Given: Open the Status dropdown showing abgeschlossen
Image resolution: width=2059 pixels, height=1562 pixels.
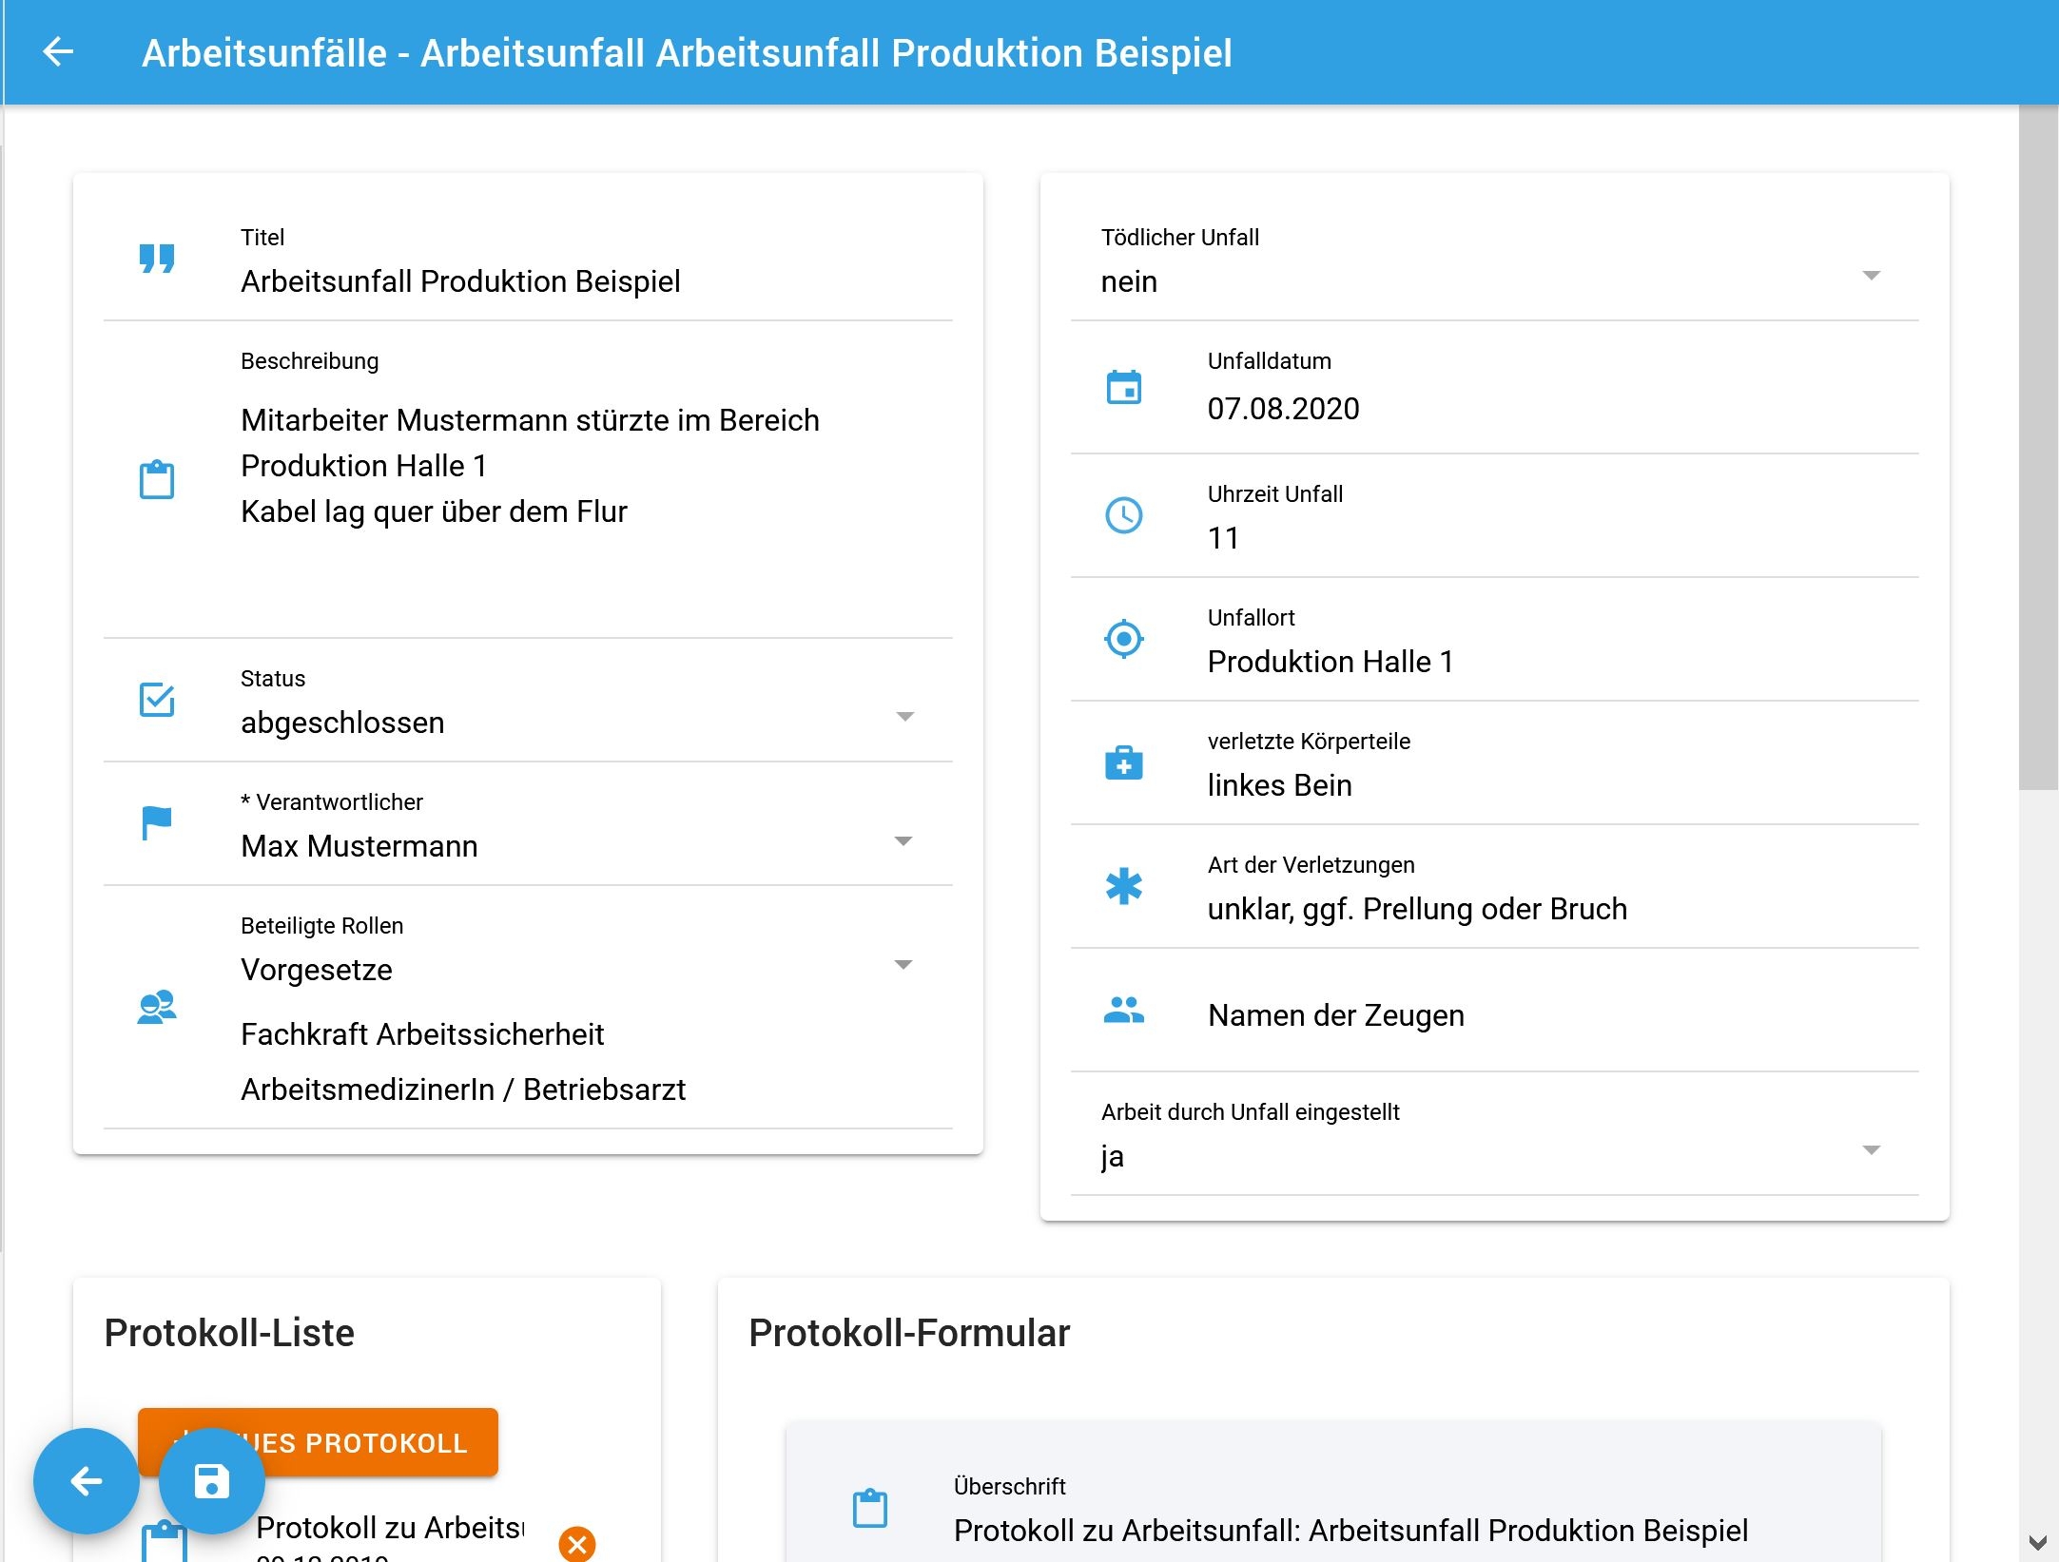Looking at the screenshot, I should click(904, 717).
